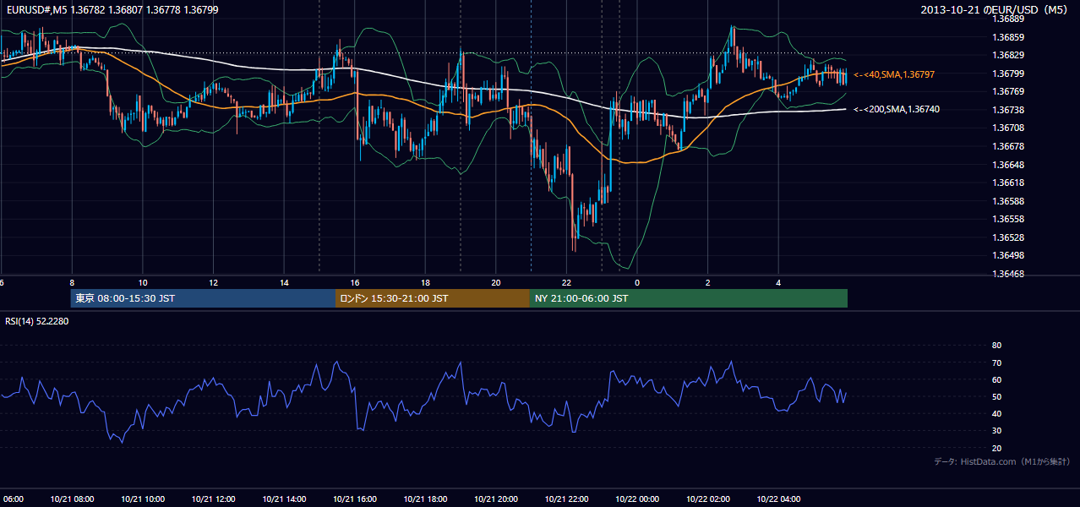Click the 10/21 14:00 time axis label
The width and height of the screenshot is (1080, 507).
coord(284,499)
